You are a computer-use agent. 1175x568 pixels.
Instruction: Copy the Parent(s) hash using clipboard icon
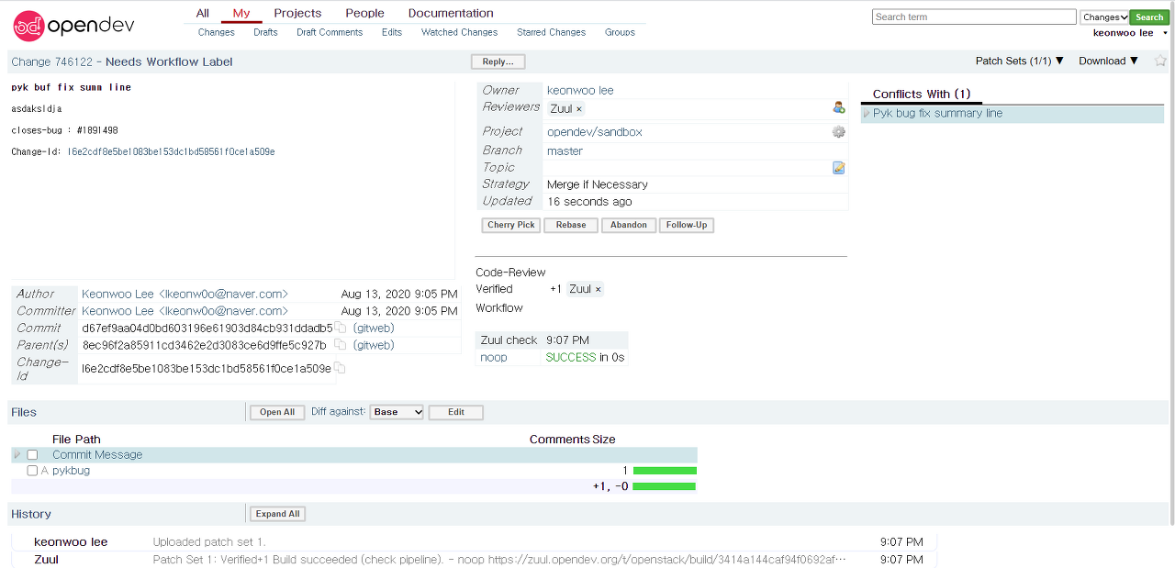click(341, 345)
